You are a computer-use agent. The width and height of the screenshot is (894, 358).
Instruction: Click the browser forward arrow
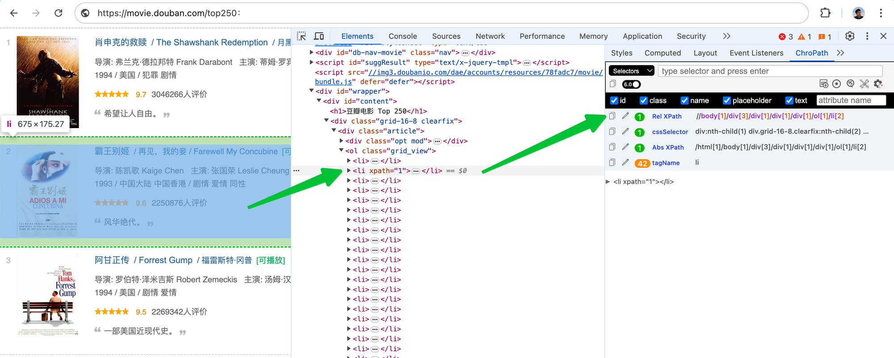[x=36, y=13]
